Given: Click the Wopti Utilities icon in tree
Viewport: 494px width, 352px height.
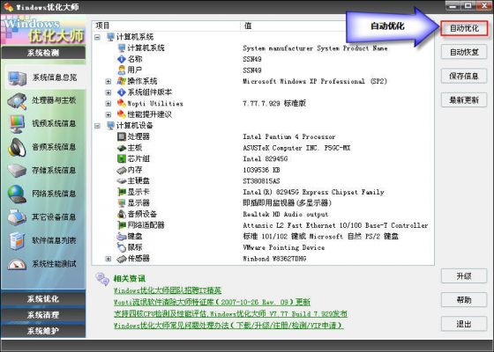Looking at the screenshot, I should (x=122, y=103).
